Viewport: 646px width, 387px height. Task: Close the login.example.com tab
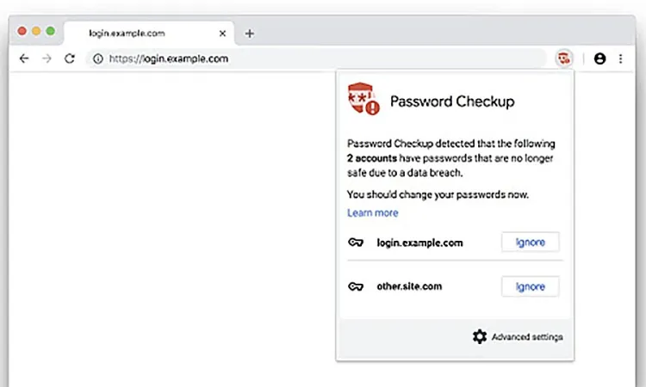pyautogui.click(x=222, y=34)
